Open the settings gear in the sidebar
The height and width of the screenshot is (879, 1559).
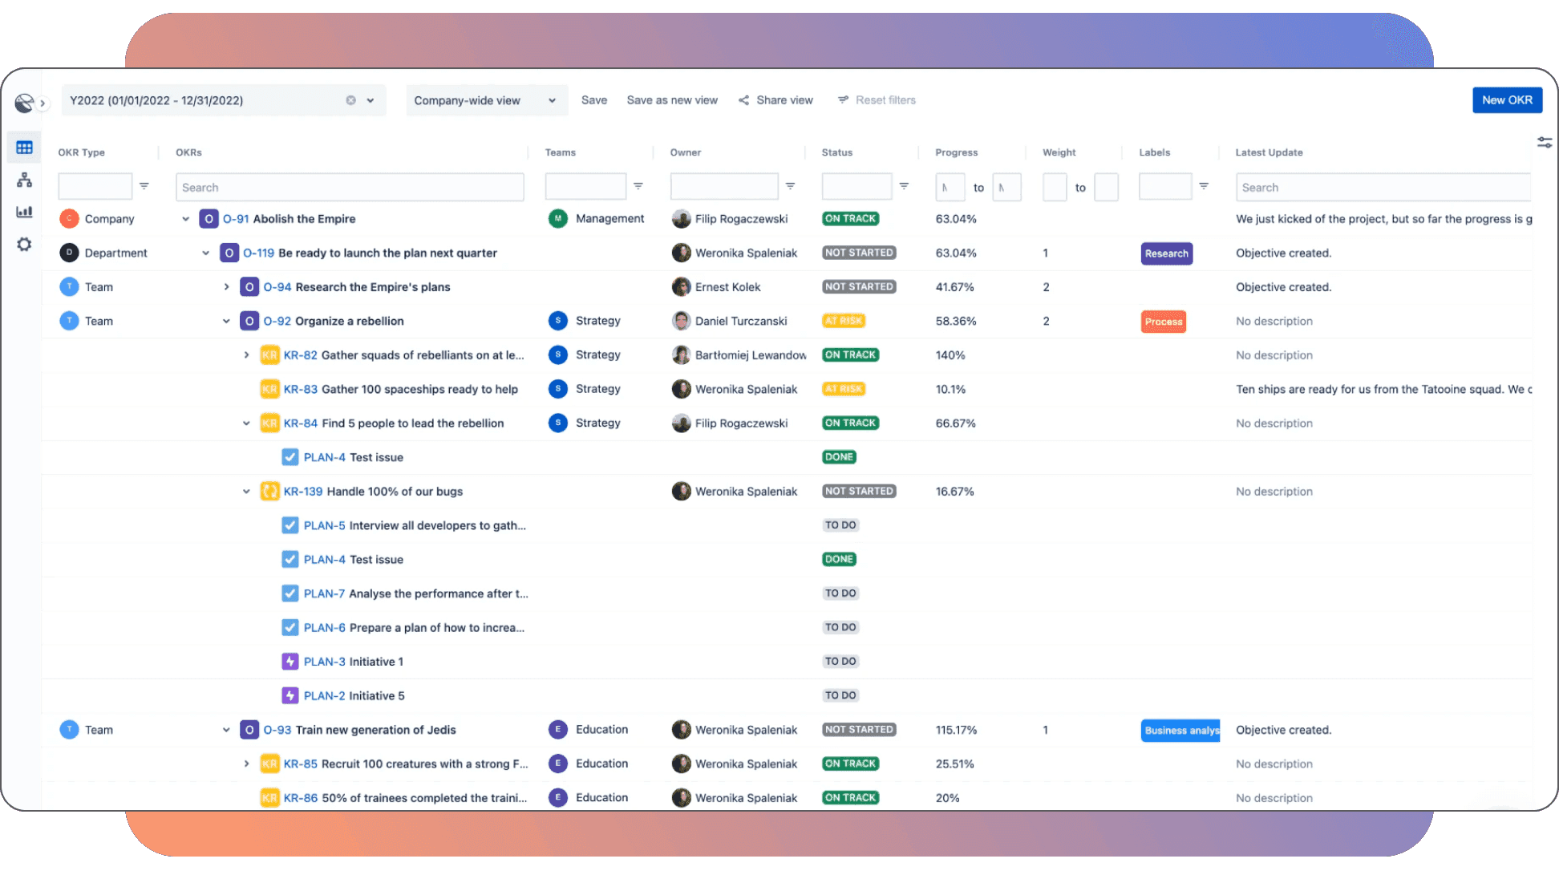click(x=24, y=244)
